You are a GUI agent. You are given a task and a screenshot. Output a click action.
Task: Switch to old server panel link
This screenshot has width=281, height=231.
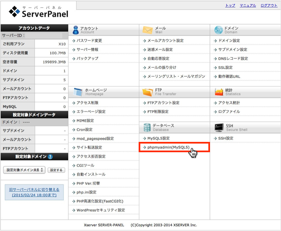(x=34, y=192)
